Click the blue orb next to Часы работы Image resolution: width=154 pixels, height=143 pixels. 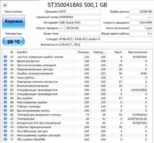(x=5, y=78)
